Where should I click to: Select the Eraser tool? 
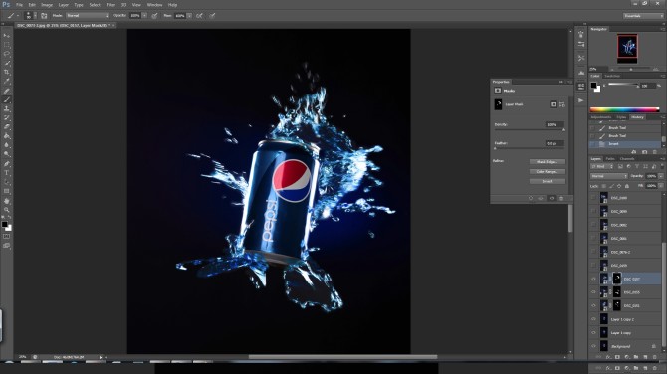click(x=6, y=127)
